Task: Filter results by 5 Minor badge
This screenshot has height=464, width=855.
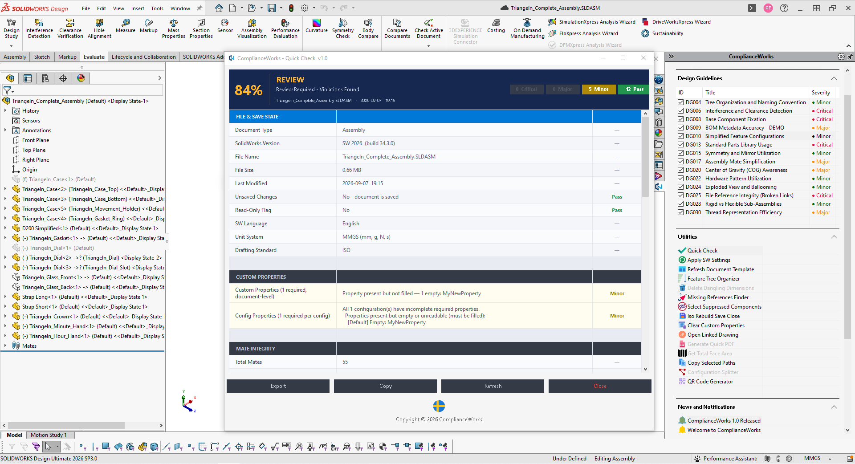Action: click(598, 89)
